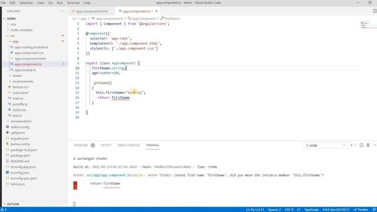Click the firstName property breadcrumb icon
Viewport: 377px width, 212px height.
162,18
